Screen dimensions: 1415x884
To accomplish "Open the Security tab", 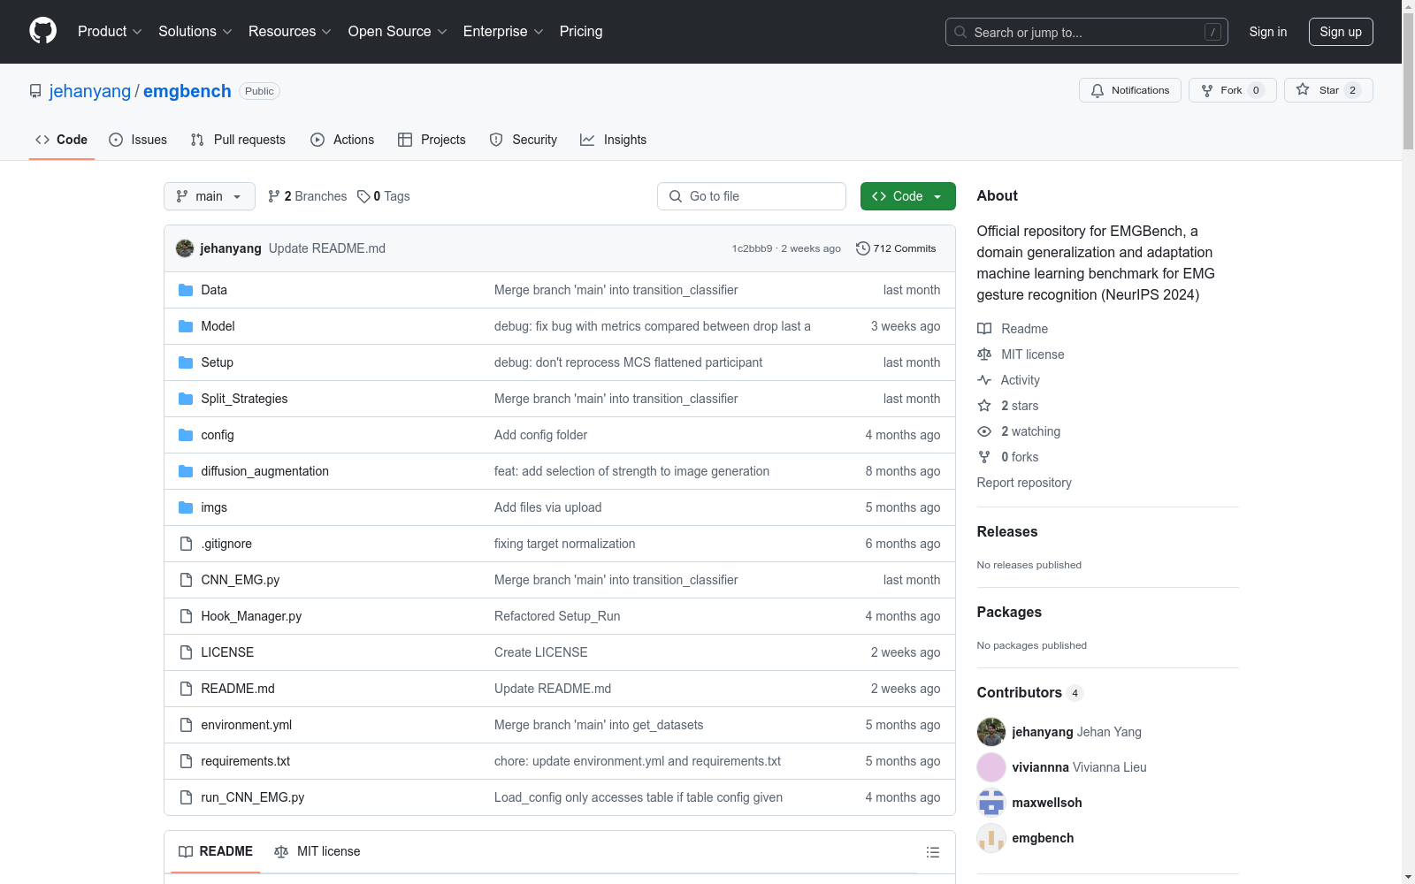I will tap(524, 140).
